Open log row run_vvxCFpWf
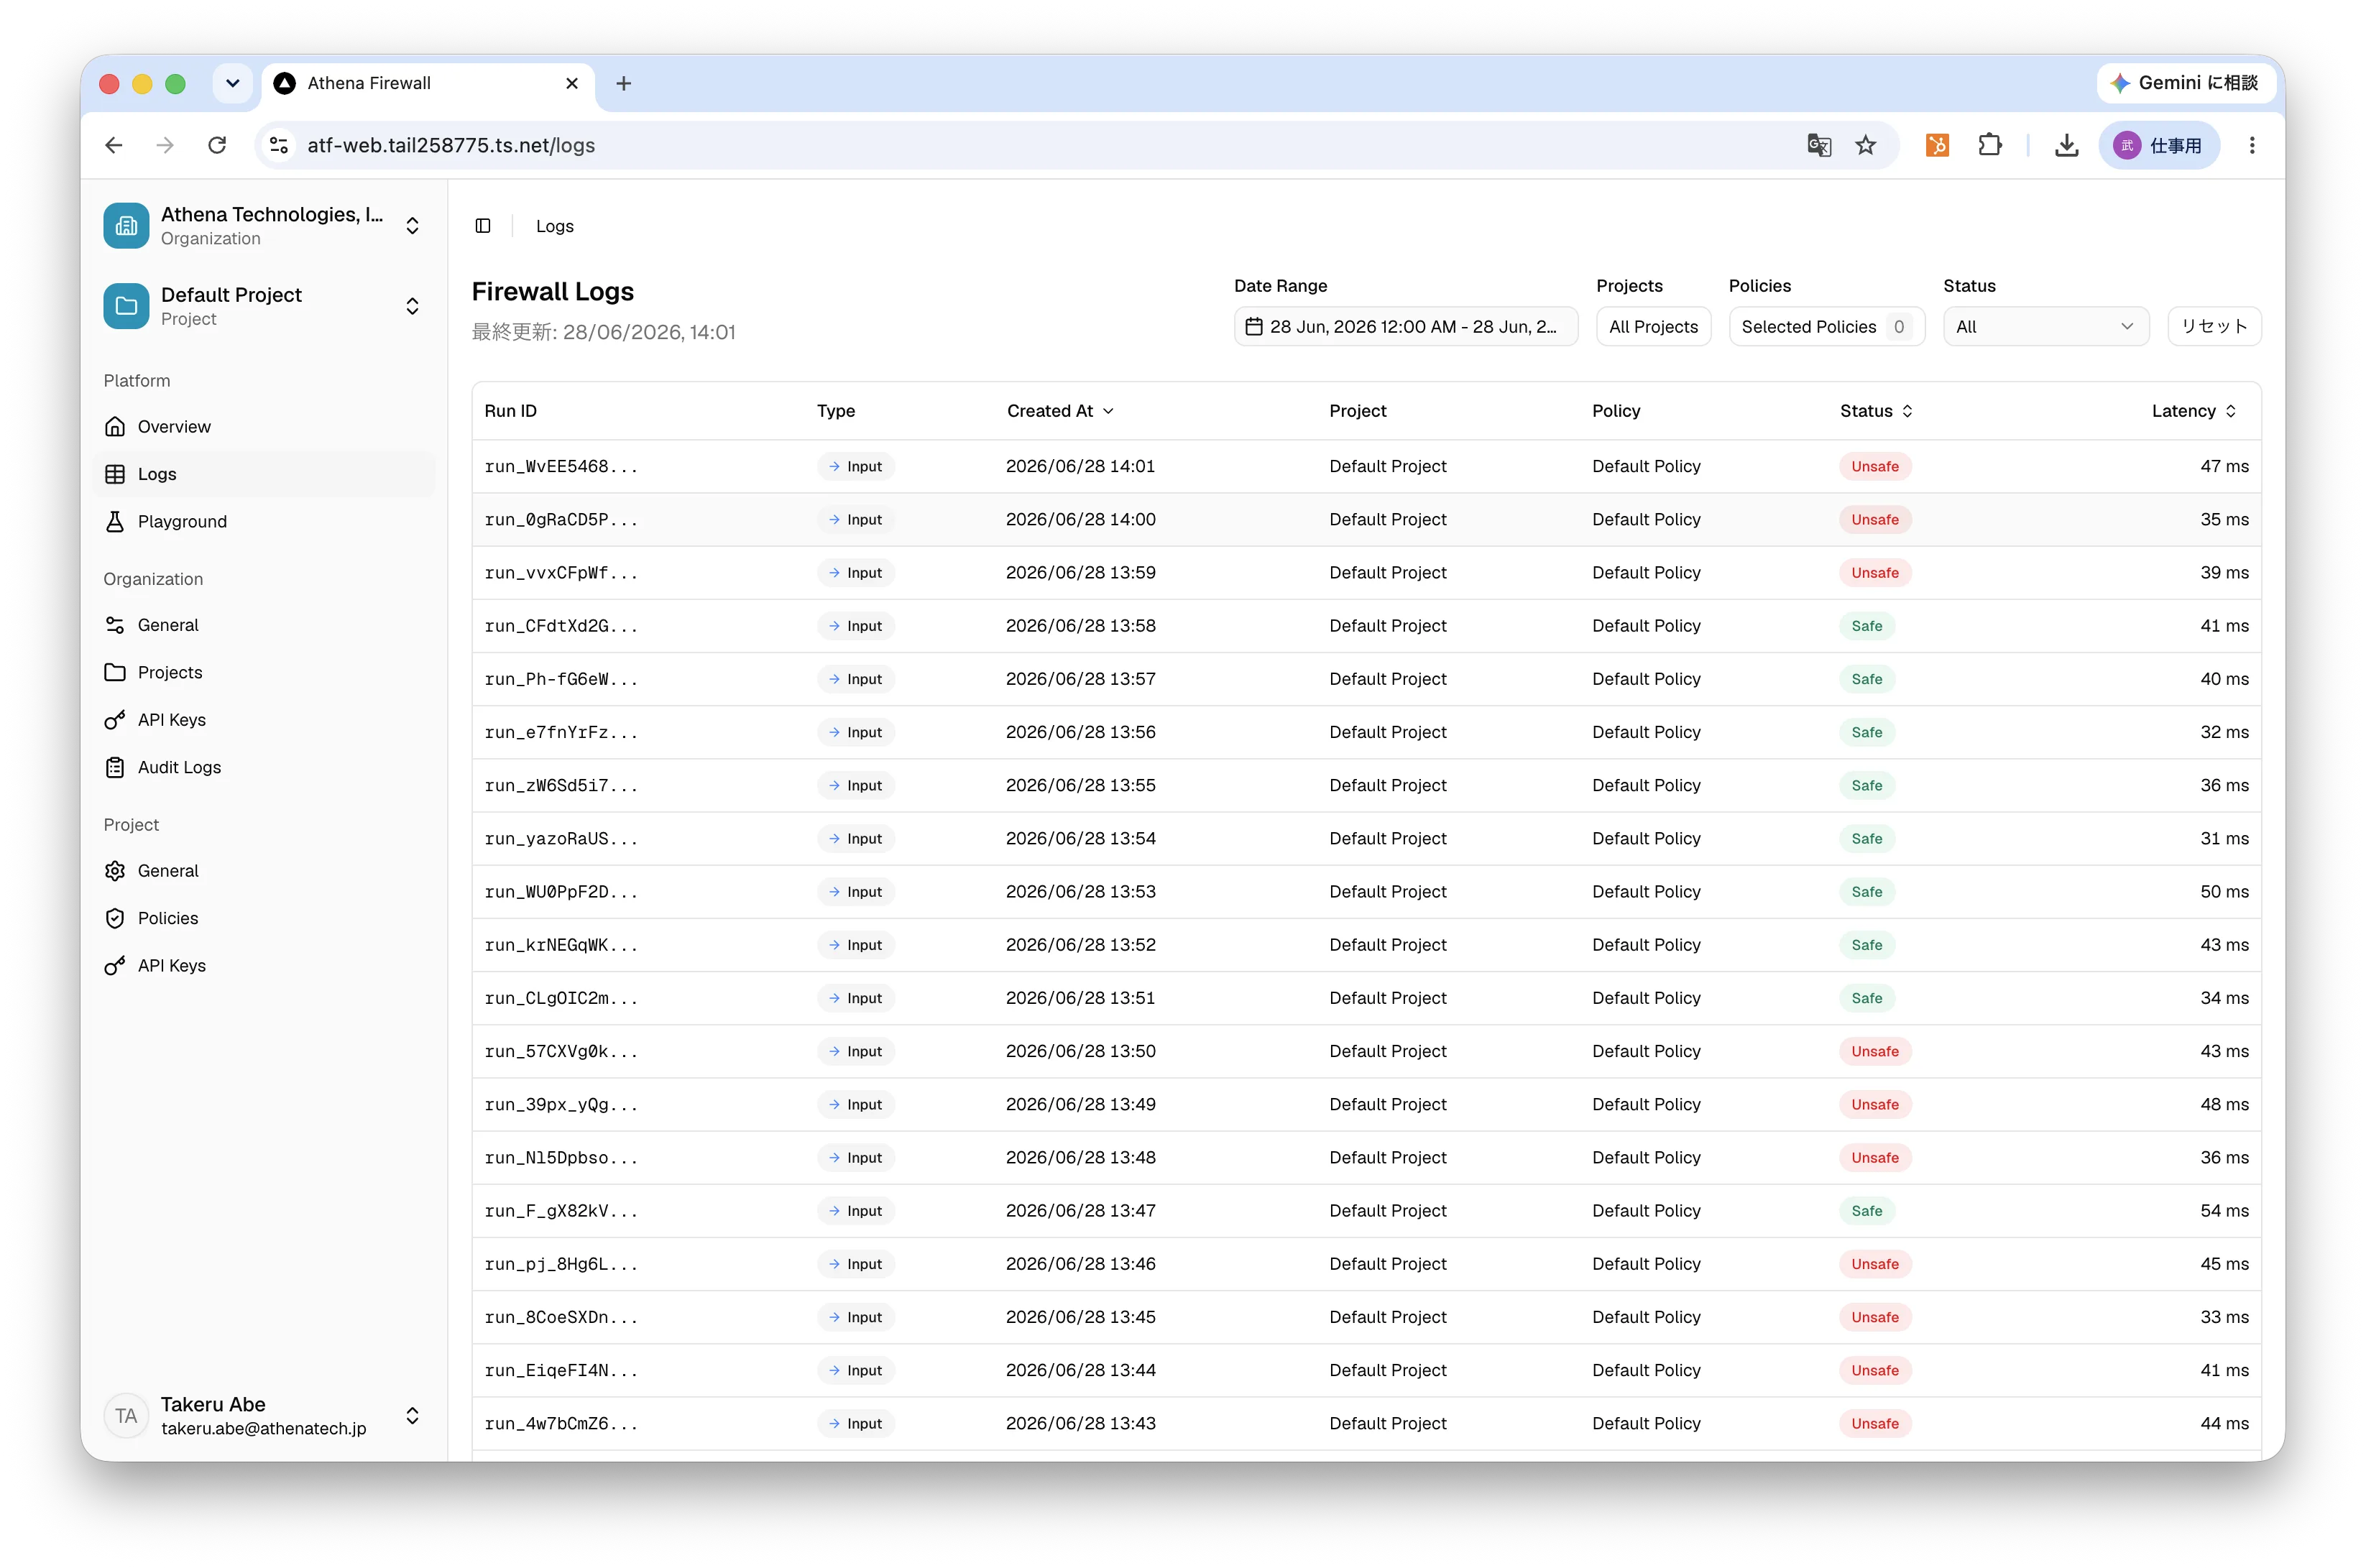Image resolution: width=2366 pixels, height=1568 pixels. tap(1366, 573)
